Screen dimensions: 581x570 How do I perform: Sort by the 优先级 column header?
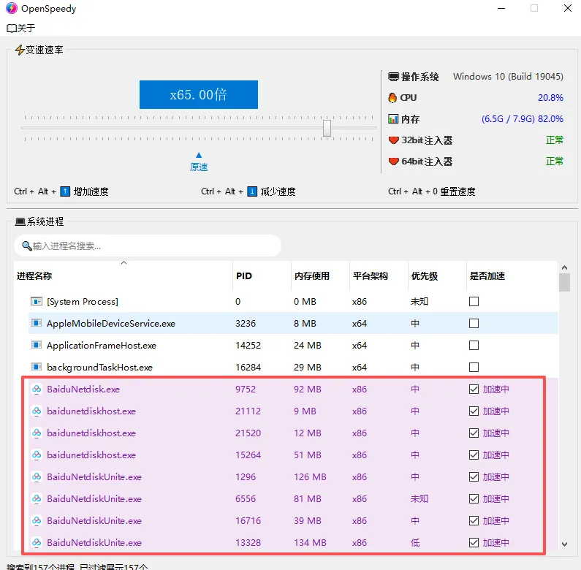click(437, 275)
